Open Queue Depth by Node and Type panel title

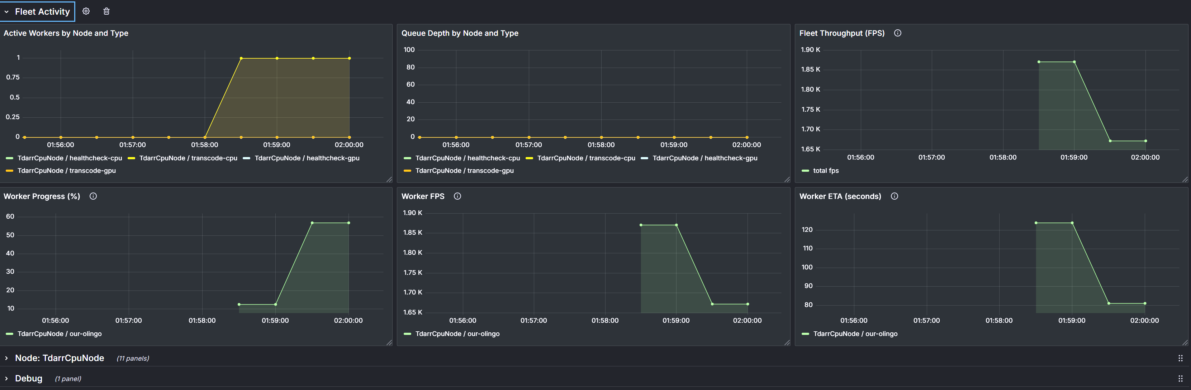tap(460, 33)
